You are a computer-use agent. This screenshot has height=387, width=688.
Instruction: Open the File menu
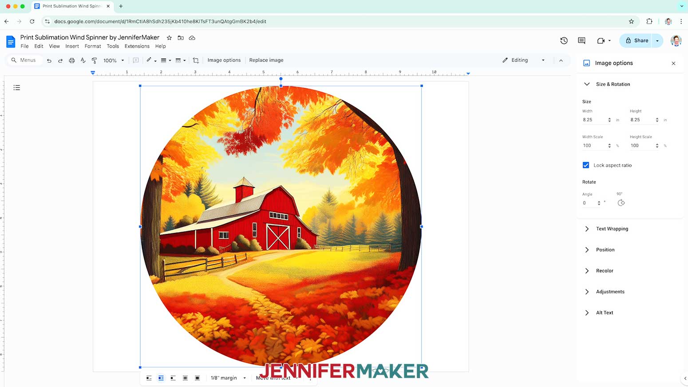[24, 46]
